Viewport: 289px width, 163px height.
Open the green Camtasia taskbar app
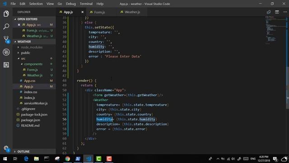point(98,159)
